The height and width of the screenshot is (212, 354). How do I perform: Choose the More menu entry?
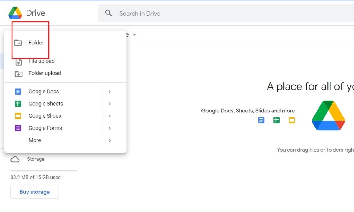(x=35, y=140)
